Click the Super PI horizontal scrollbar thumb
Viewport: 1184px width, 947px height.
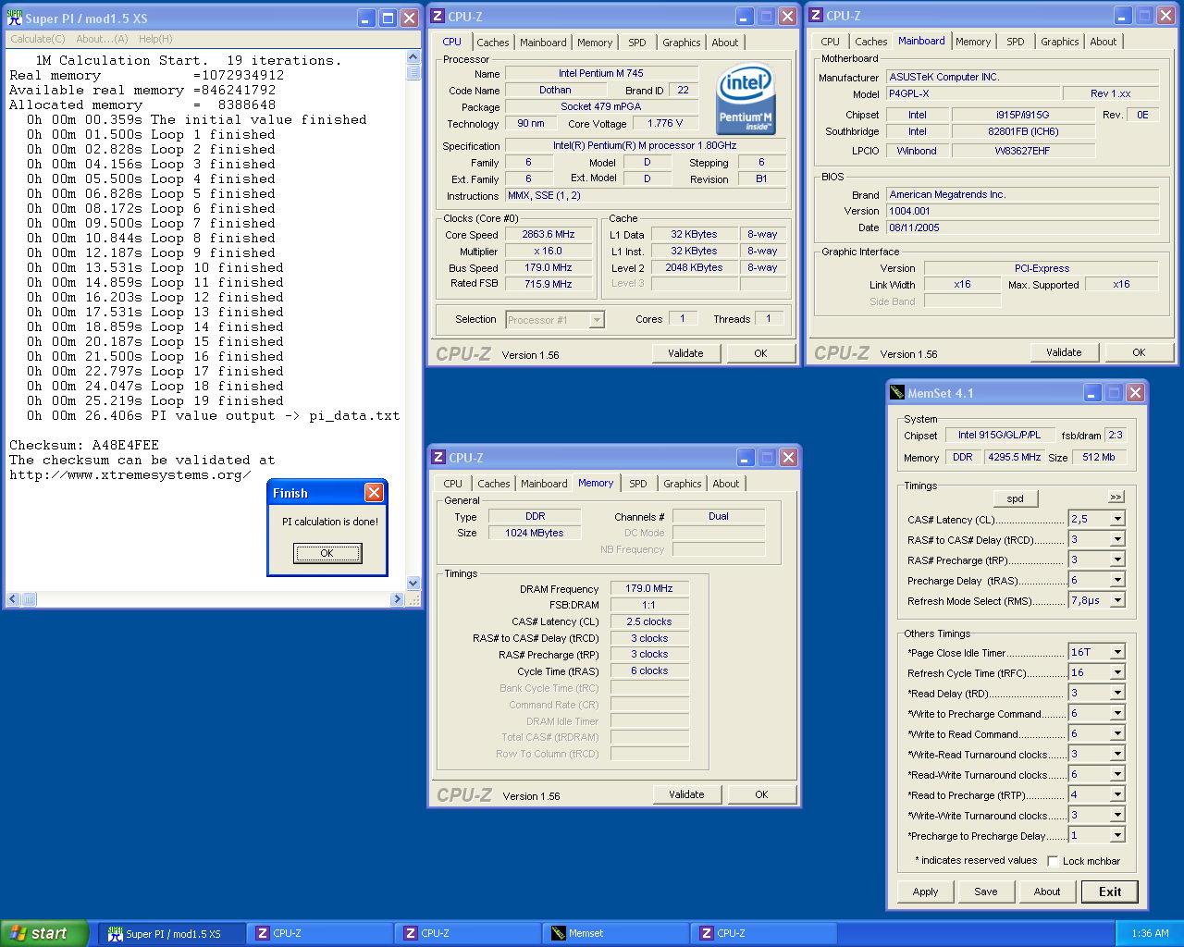pyautogui.click(x=29, y=599)
